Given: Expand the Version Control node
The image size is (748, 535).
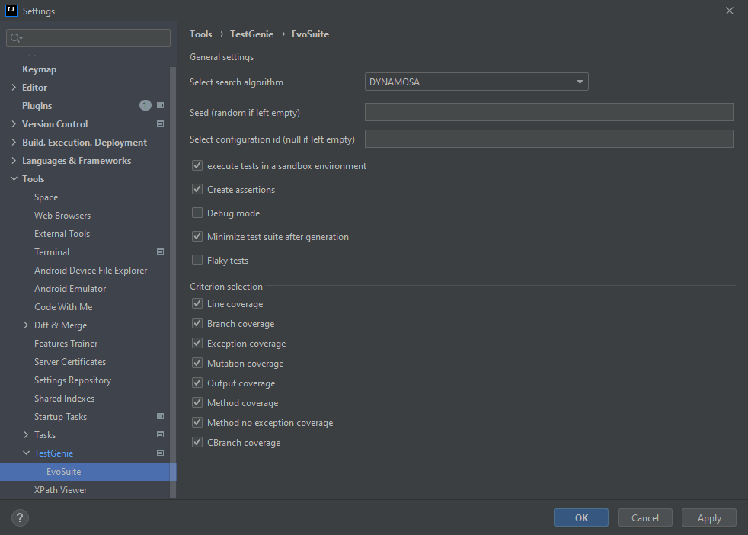Looking at the screenshot, I should pyautogui.click(x=14, y=123).
